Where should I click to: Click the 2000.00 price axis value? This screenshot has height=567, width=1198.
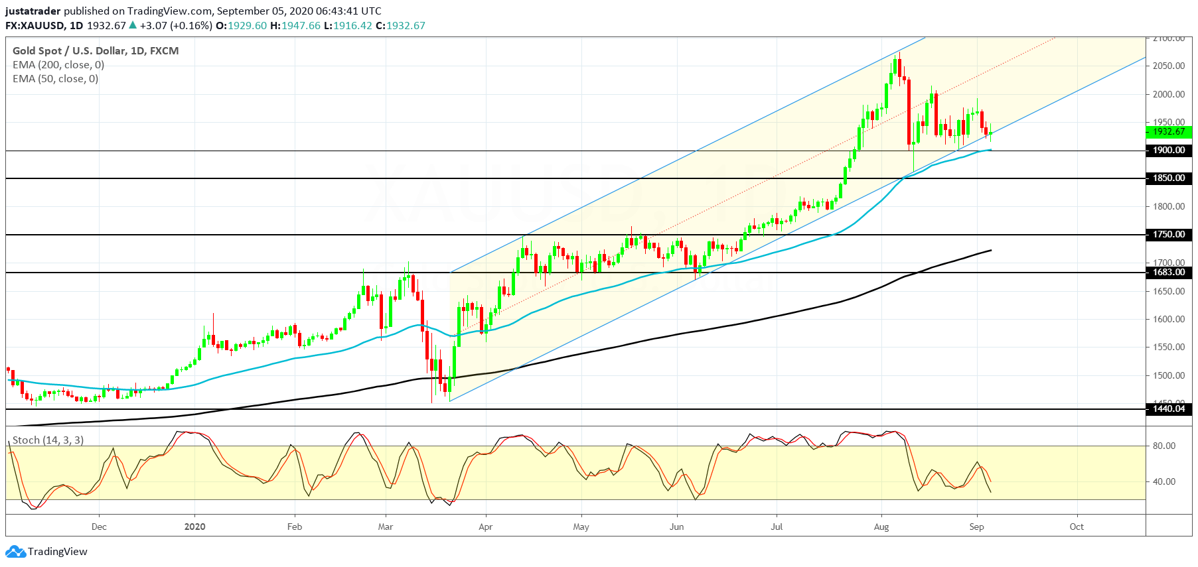[x=1169, y=94]
